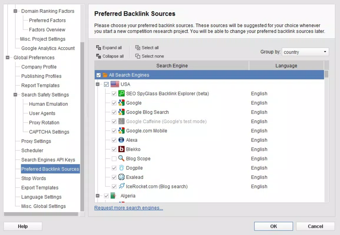The width and height of the screenshot is (340, 235).
Task: Click the Google Blog Search icon
Action: (x=121, y=112)
